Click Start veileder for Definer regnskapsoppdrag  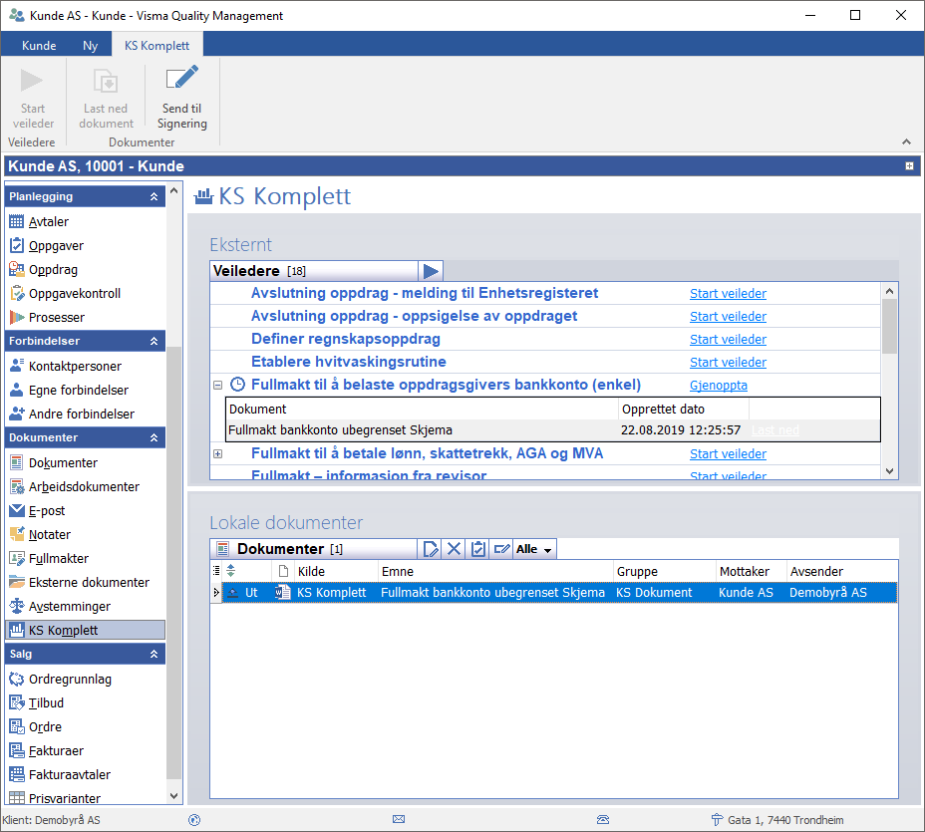[728, 340]
